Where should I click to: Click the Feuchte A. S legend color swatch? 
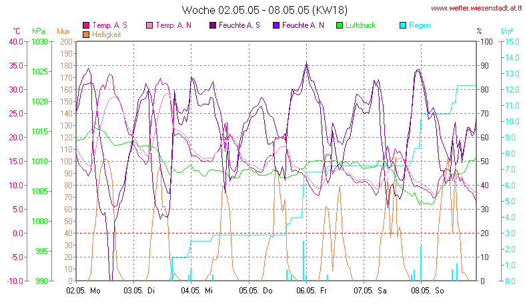213,25
